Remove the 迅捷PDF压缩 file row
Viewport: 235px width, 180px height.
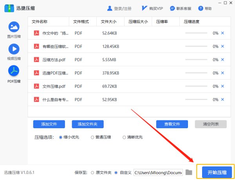(x=222, y=73)
